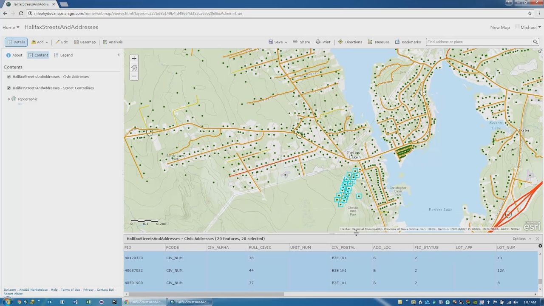Click the table vertical scrollbar
544x306 pixels.
[540, 281]
